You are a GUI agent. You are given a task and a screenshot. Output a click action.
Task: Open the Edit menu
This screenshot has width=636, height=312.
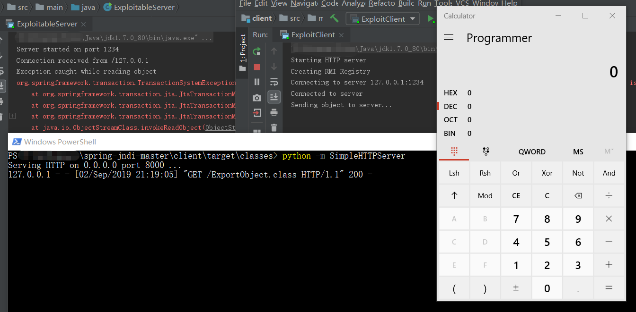pos(261,3)
